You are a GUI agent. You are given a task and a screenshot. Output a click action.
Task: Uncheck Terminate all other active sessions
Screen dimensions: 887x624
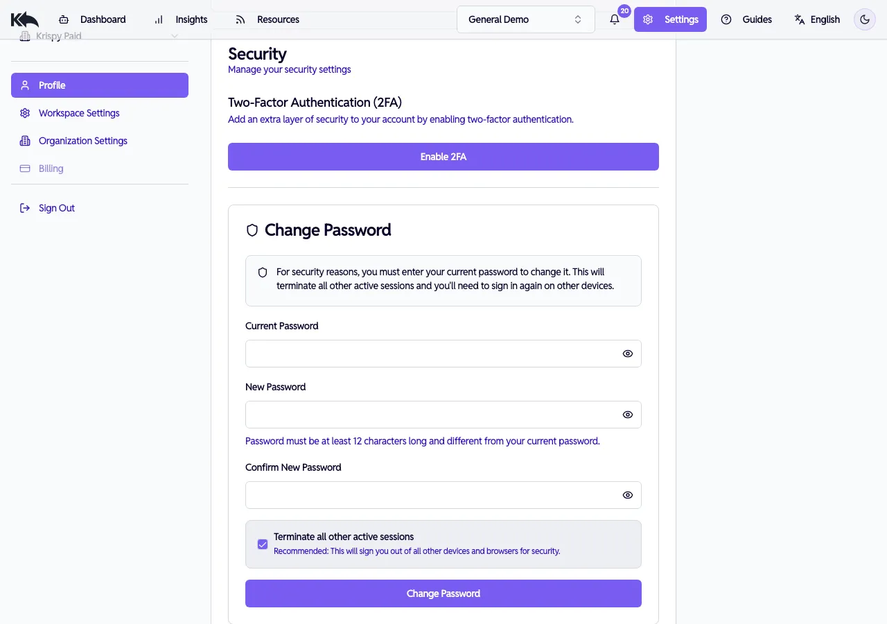pyautogui.click(x=262, y=544)
